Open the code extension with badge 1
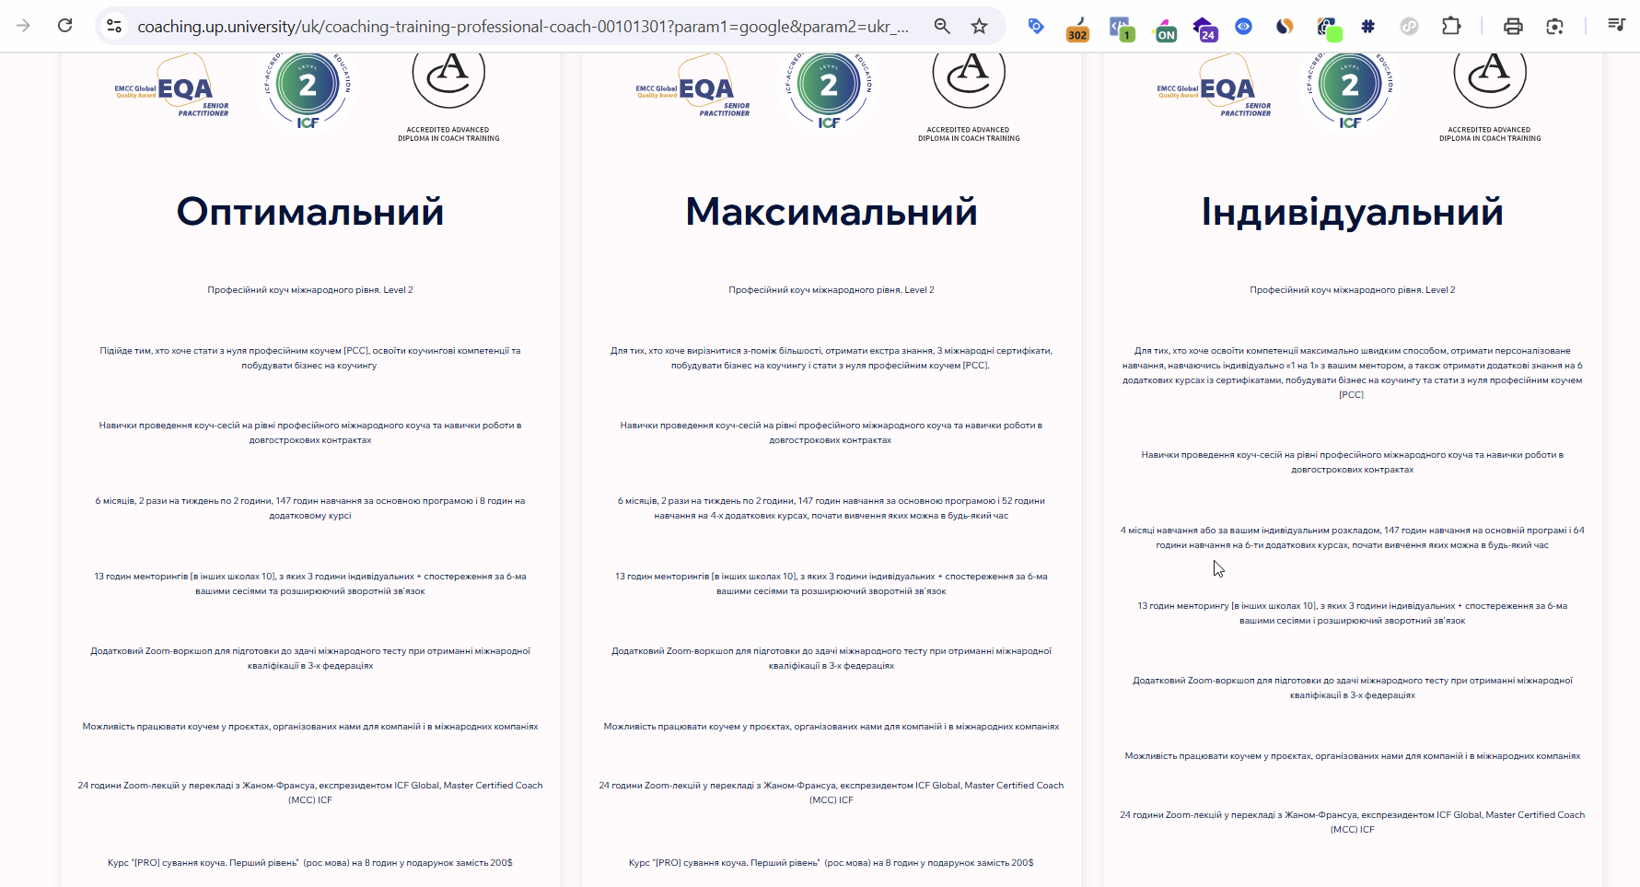1640x887 pixels. click(1121, 28)
